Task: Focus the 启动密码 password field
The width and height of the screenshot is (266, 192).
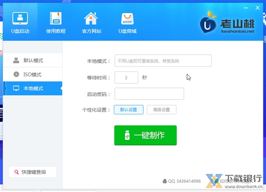Action: (149, 94)
